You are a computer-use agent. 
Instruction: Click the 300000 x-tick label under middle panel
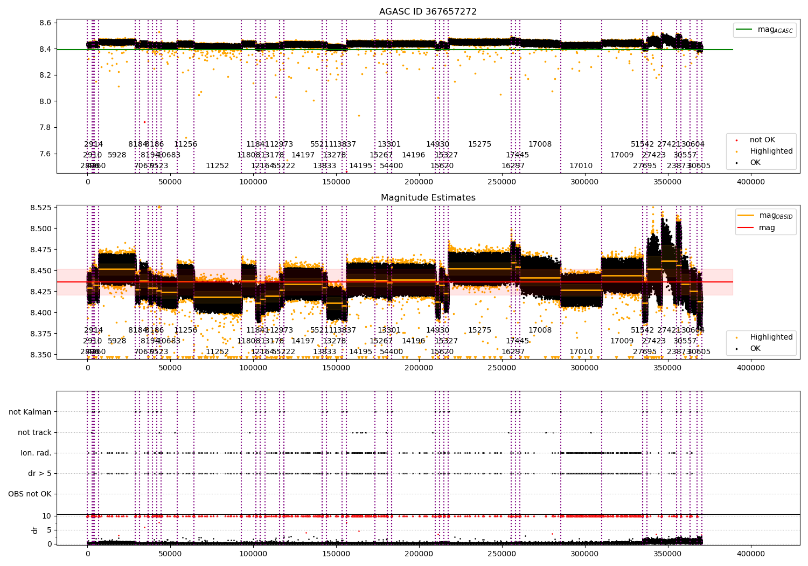point(585,368)
